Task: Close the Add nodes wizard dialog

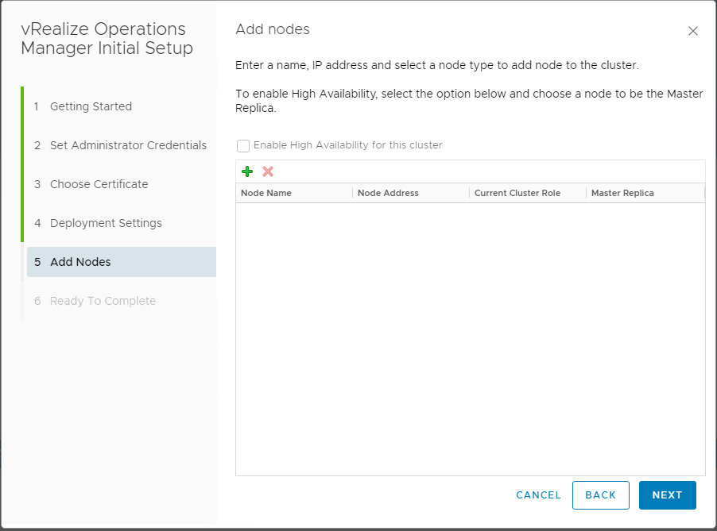Action: point(693,31)
